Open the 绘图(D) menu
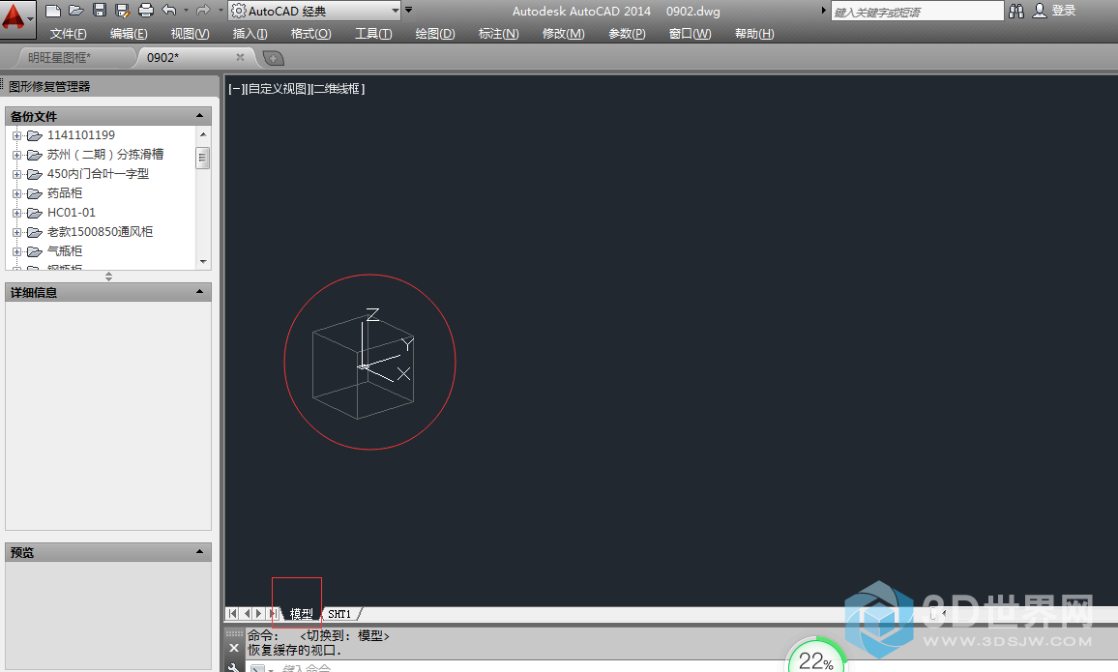 pos(435,34)
